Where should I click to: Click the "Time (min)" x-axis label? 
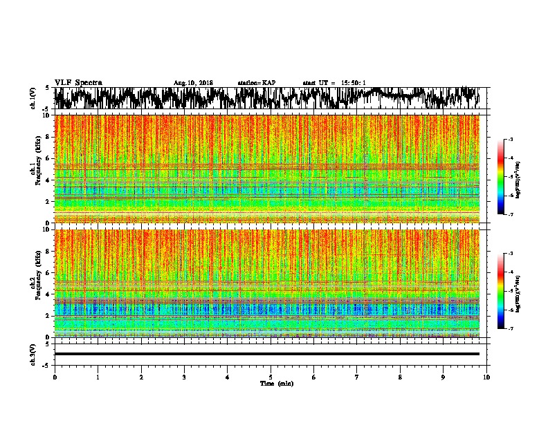pyautogui.click(x=277, y=384)
